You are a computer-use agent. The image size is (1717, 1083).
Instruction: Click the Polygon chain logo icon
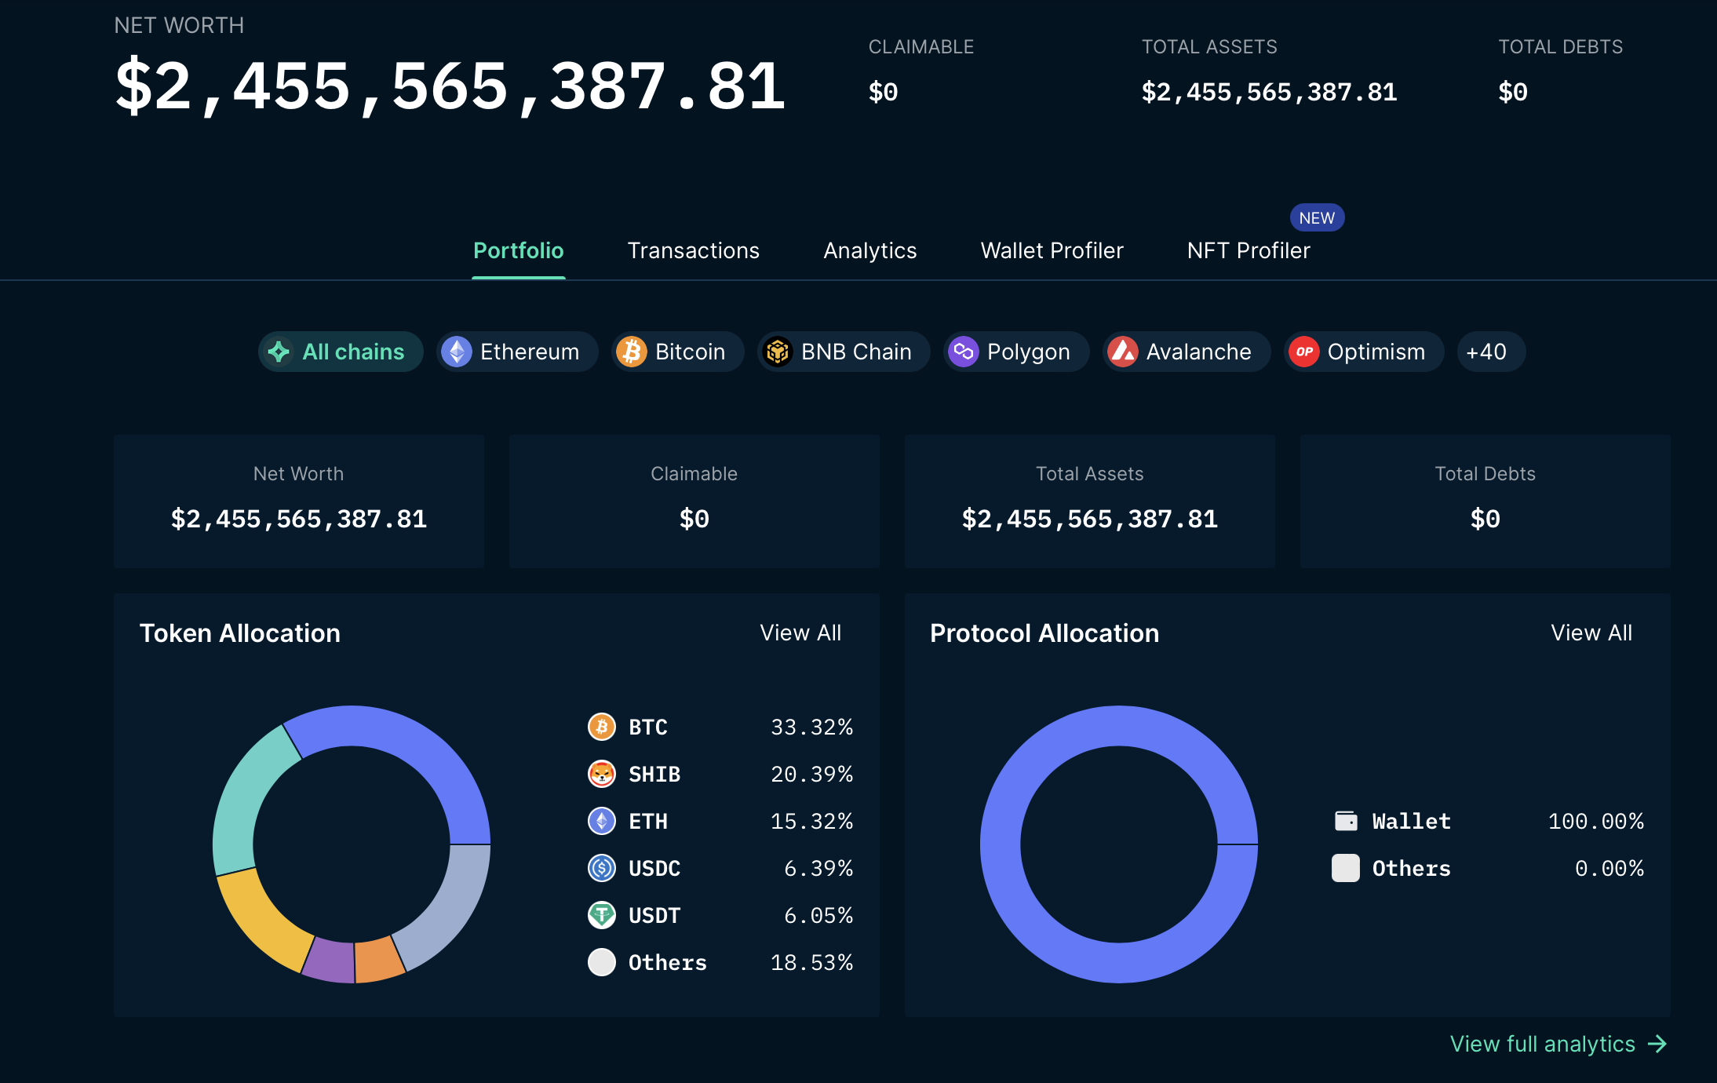[964, 352]
